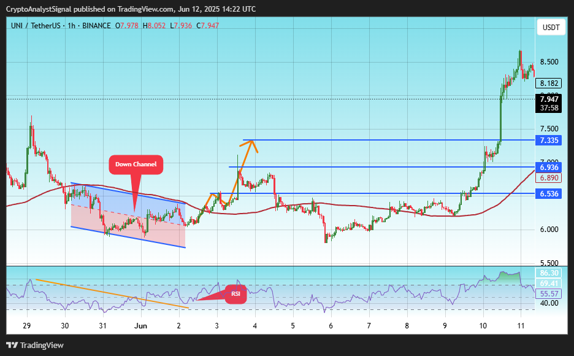Screen dimensions: 574x356
Task: Click the 29 date label on time axis
Action: 27,325
